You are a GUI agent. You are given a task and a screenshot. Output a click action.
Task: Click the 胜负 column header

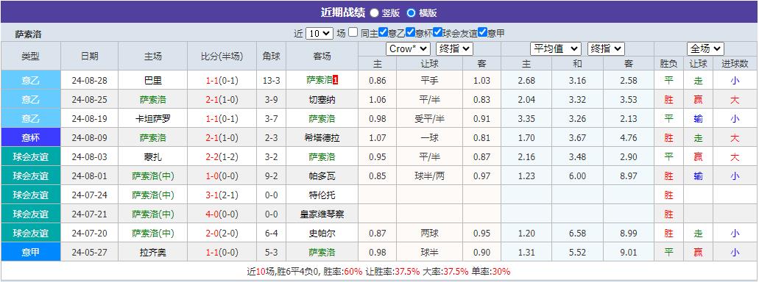tap(668, 63)
